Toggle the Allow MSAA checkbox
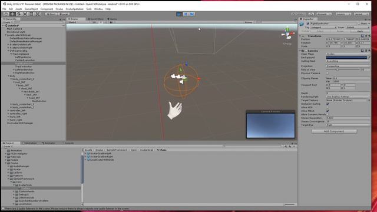The image size is (377, 212). 328,111
